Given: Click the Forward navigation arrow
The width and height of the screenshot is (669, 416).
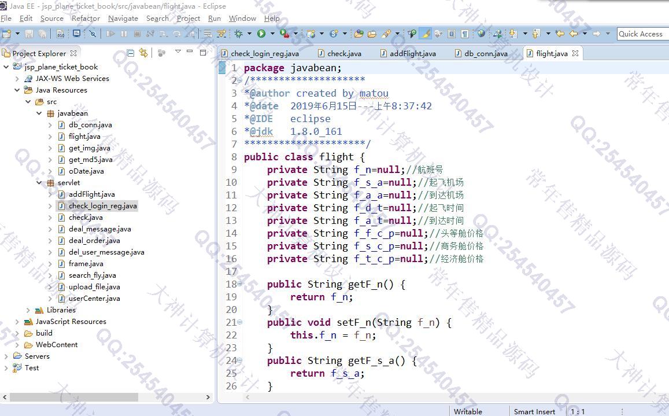Looking at the screenshot, I should 597,34.
